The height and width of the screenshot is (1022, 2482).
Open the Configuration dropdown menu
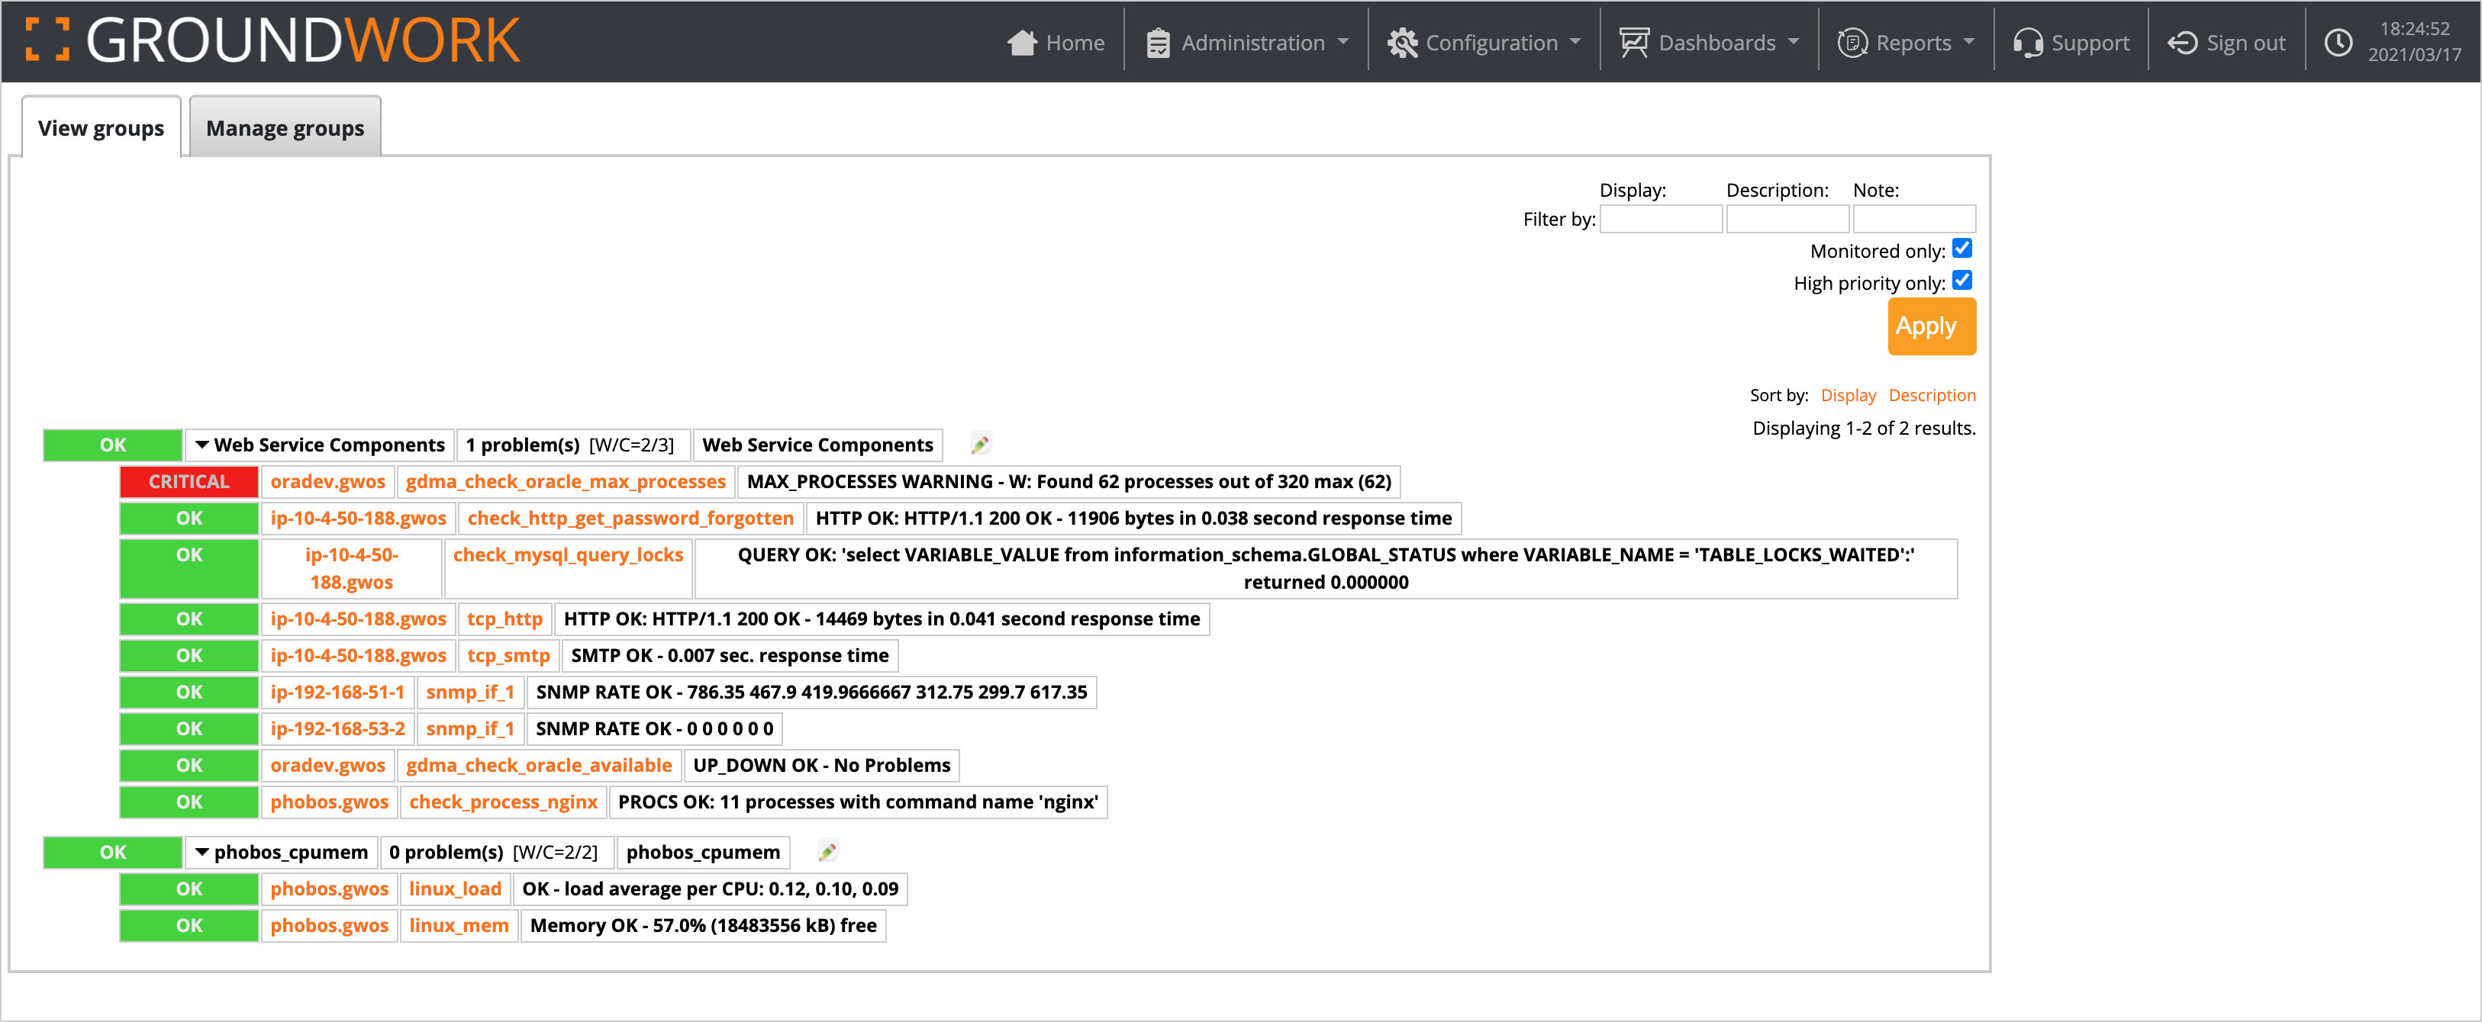click(1484, 43)
